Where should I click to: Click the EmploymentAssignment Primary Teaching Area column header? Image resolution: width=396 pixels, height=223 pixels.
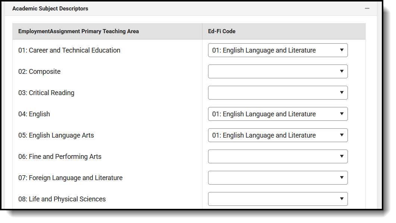79,31
